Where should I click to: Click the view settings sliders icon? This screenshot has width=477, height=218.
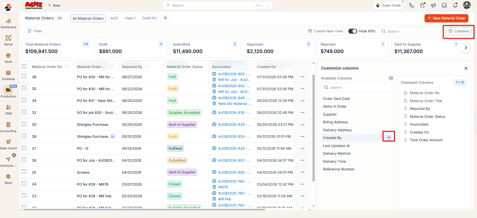165,18
